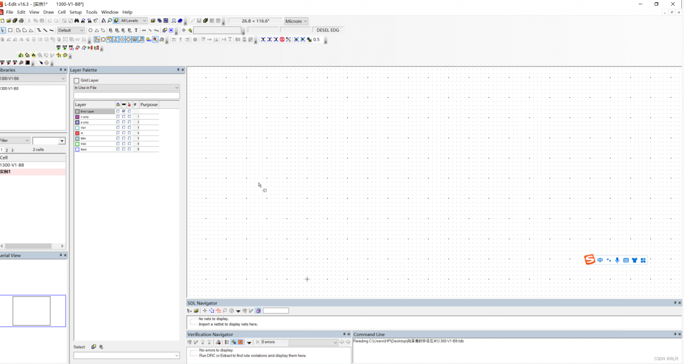This screenshot has width=684, height=364.
Task: Click the Aerial View thumbnail rectangle
Action: point(32,311)
